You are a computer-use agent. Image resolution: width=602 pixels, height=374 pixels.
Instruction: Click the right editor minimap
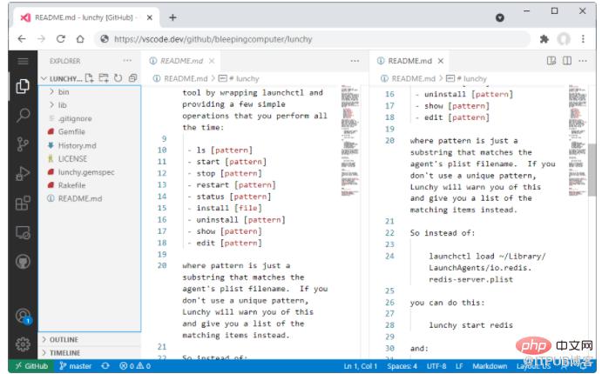click(x=578, y=140)
